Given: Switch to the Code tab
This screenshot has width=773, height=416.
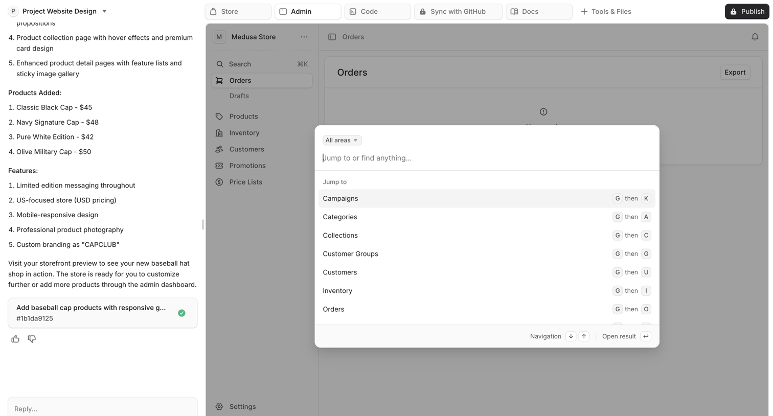Looking at the screenshot, I should [378, 11].
